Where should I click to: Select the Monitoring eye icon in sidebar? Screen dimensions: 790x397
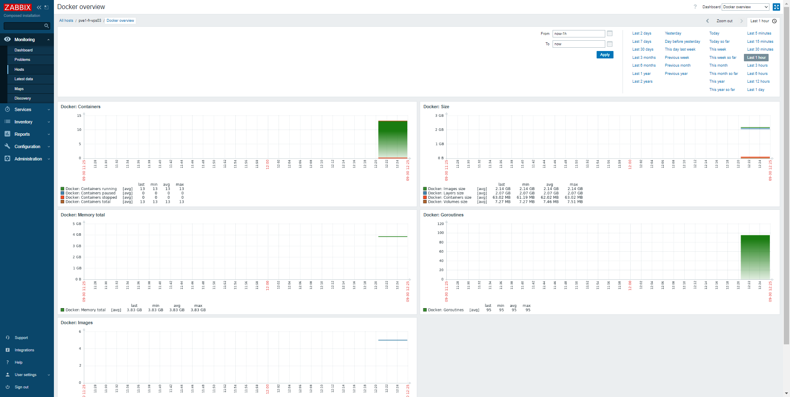(x=7, y=39)
